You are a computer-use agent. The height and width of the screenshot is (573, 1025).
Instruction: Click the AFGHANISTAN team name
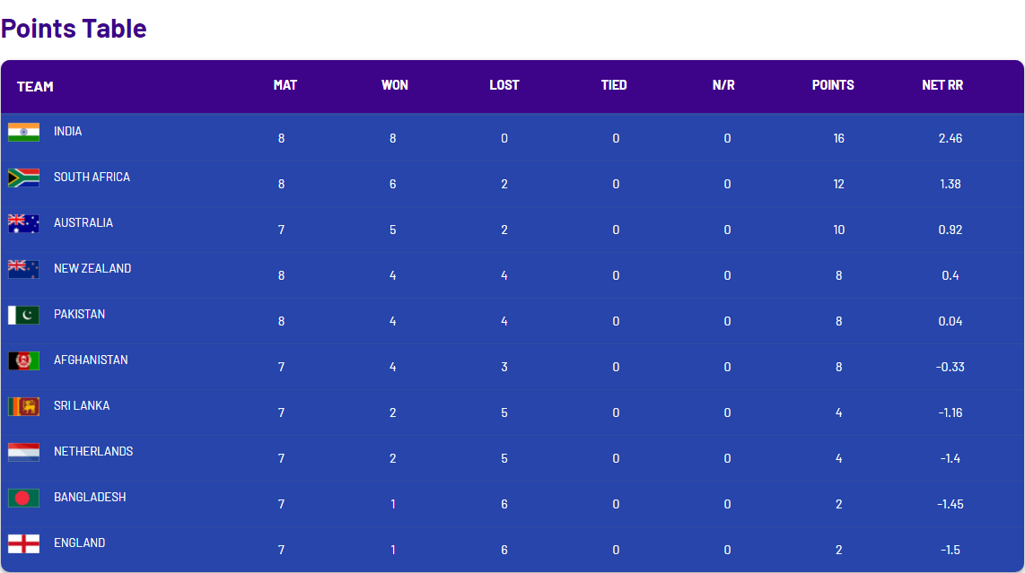coord(91,360)
